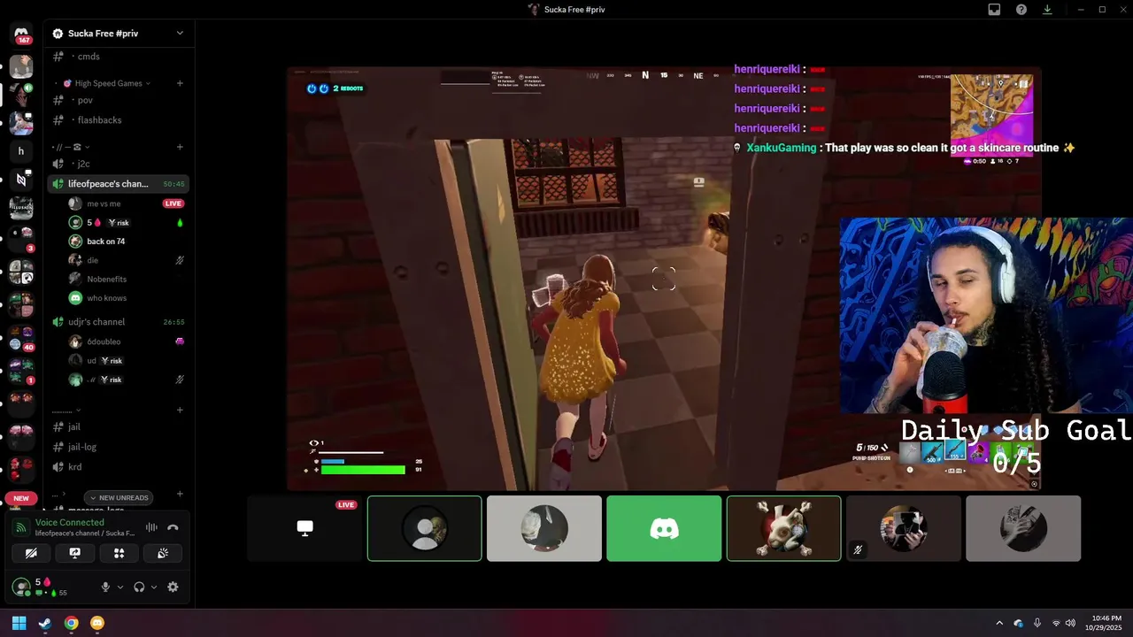1133x637 pixels.
Task: Focus the main stream video
Action: pos(664,278)
